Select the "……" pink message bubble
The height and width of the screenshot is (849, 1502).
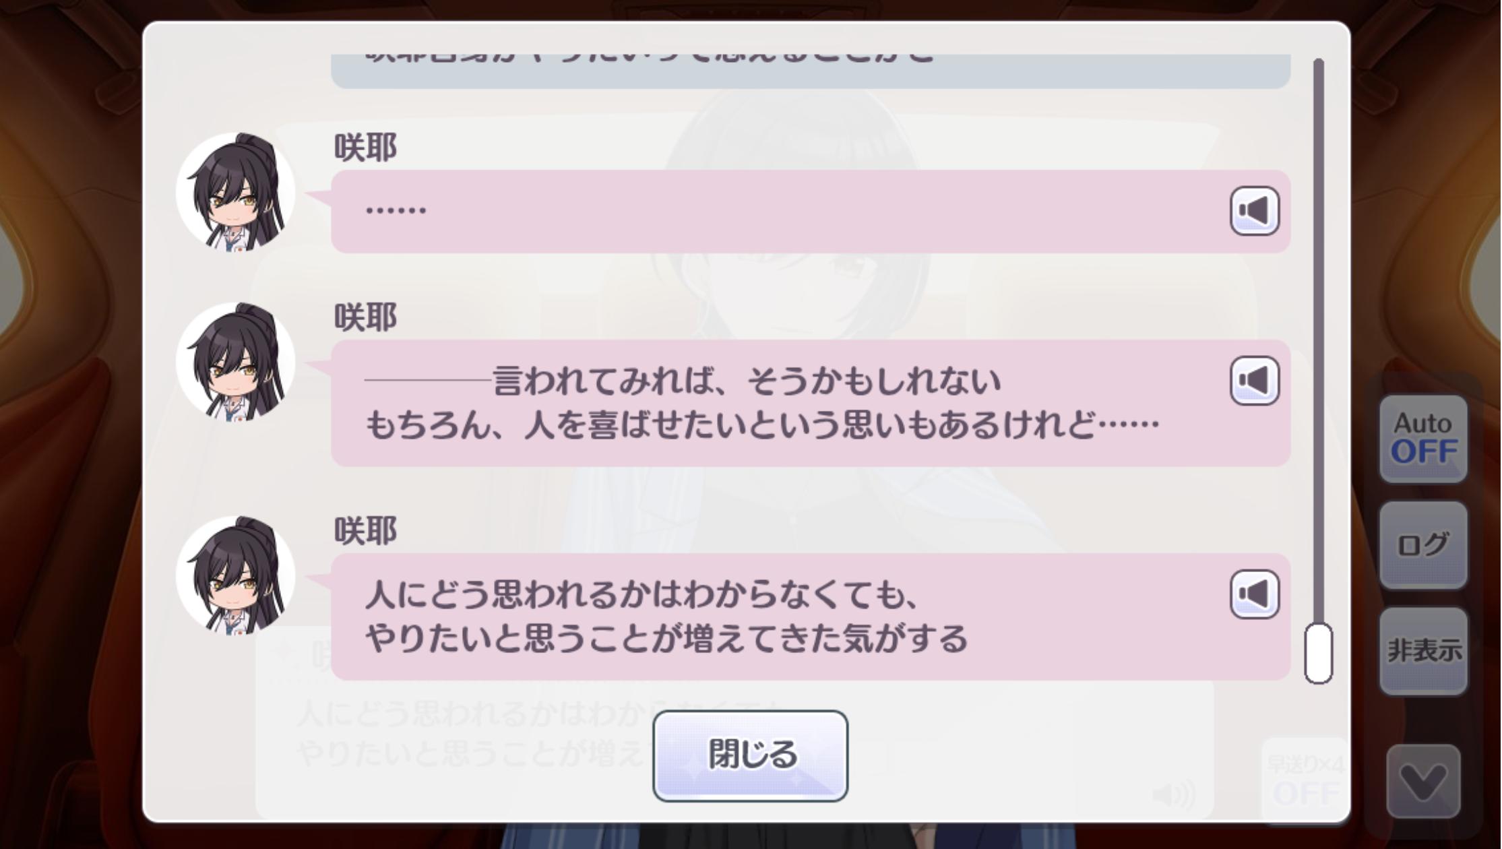tap(811, 212)
